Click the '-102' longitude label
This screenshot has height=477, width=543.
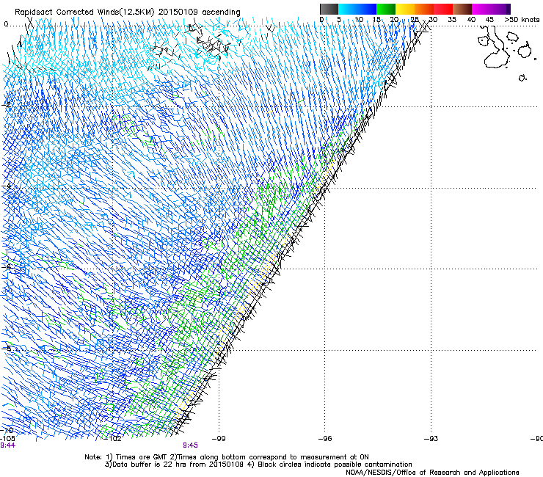113,439
